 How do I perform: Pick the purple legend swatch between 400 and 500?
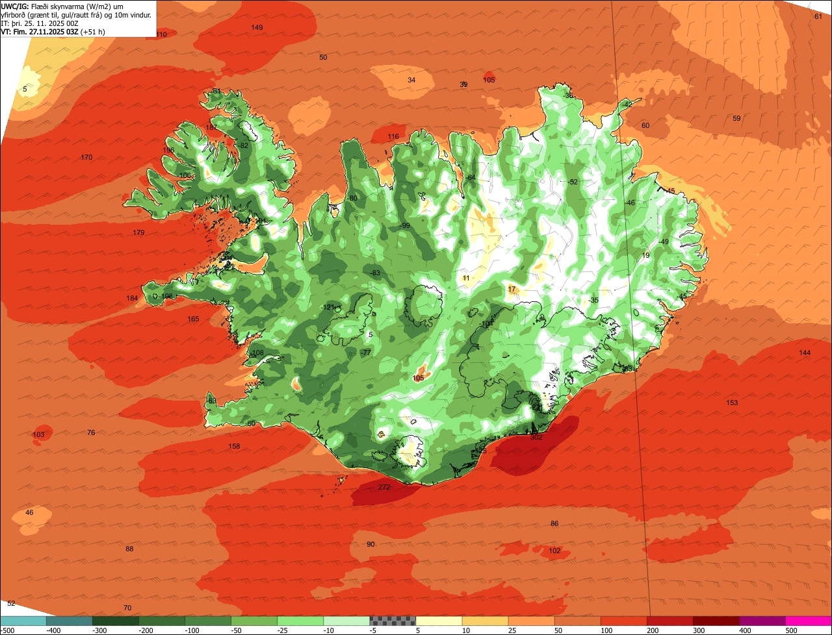[x=763, y=621]
